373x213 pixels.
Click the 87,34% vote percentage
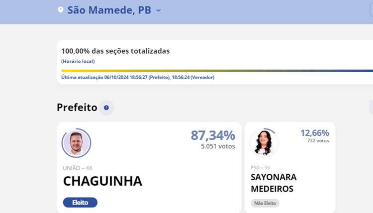(x=213, y=135)
